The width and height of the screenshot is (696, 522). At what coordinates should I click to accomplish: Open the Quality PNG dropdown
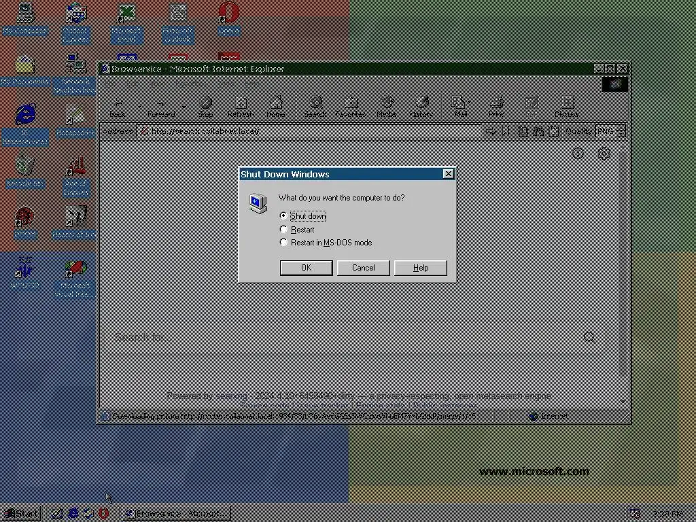[611, 131]
